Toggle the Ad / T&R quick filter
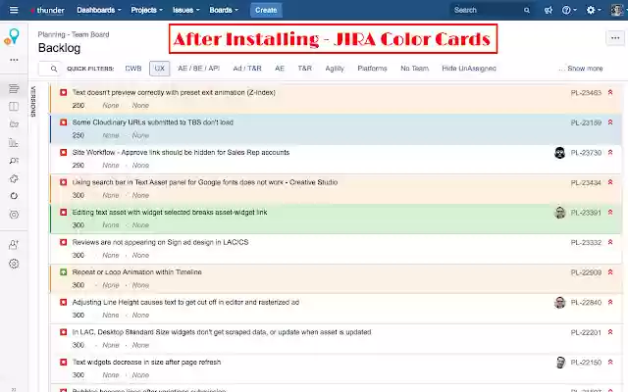This screenshot has width=628, height=392. [247, 69]
